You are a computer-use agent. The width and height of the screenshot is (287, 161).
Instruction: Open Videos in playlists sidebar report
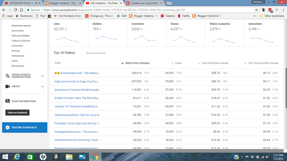tap(21, 41)
